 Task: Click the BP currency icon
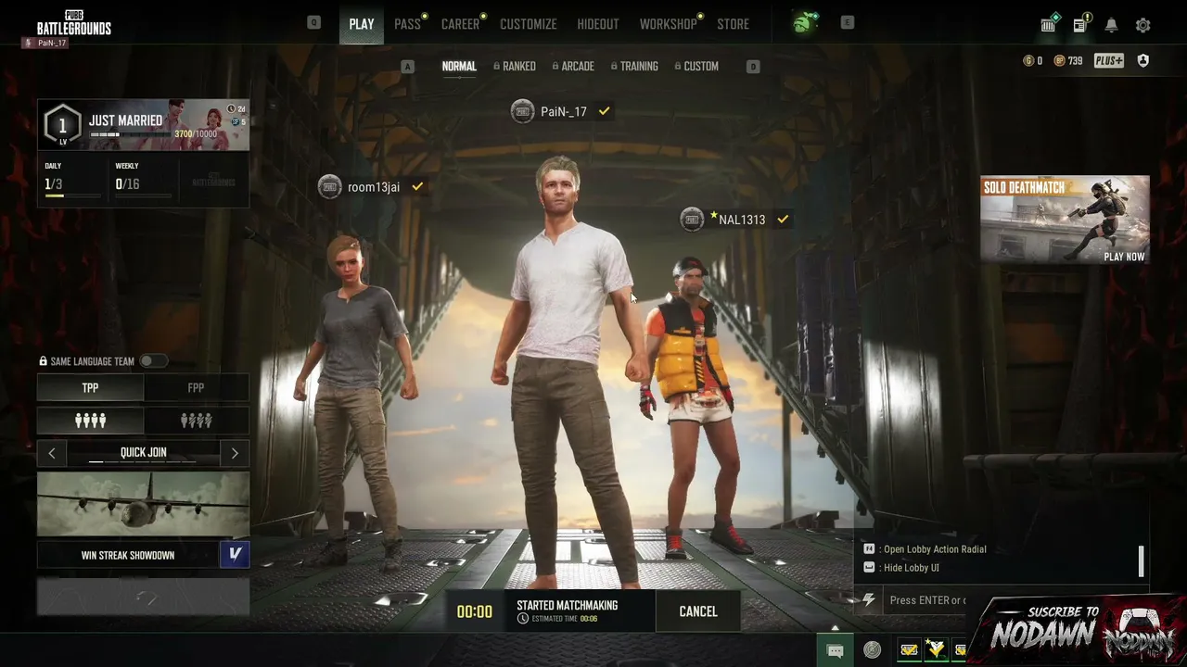coord(1059,61)
